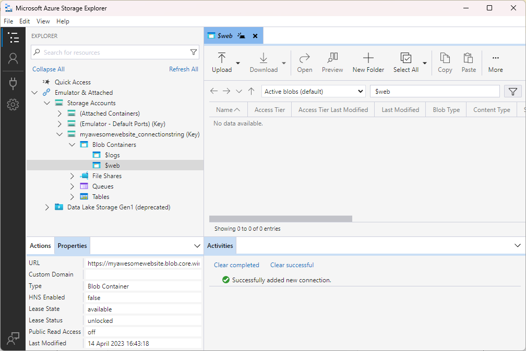Click the Copy toolbar button
The image size is (526, 351).
pos(445,62)
